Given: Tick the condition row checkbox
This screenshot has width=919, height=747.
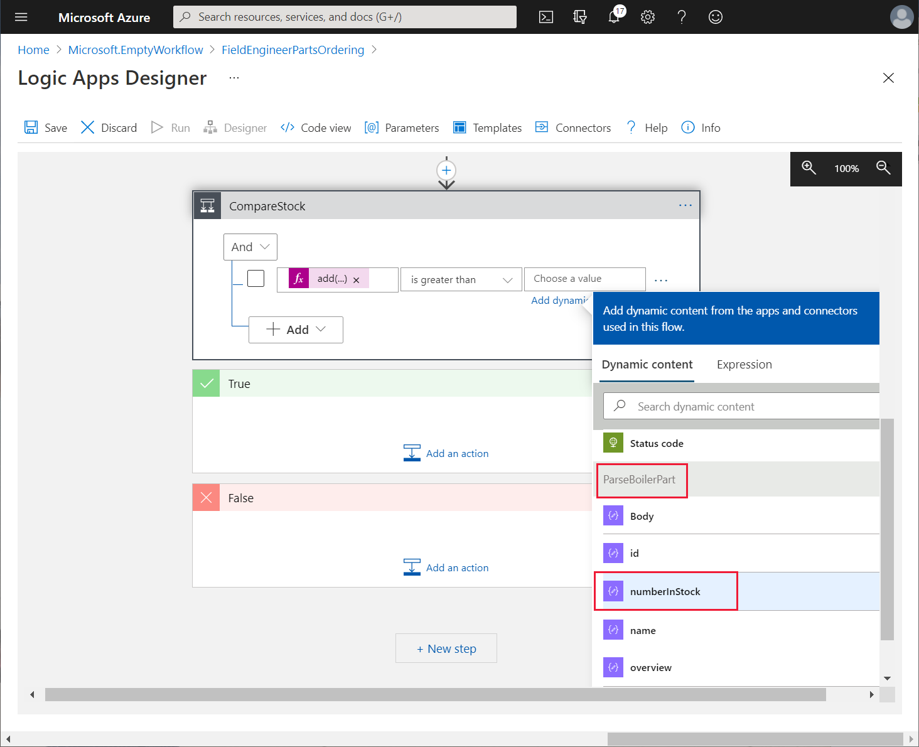Looking at the screenshot, I should [255, 278].
